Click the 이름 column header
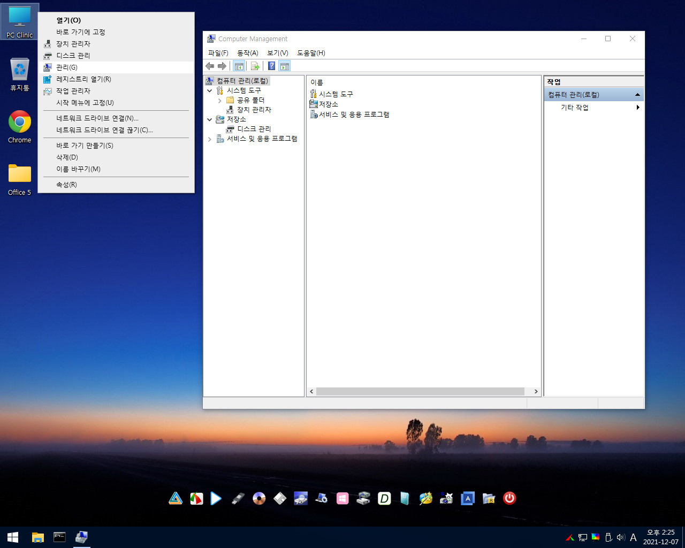 [x=317, y=82]
